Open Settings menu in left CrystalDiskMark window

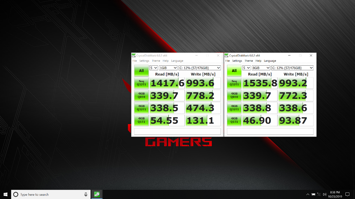144,61
